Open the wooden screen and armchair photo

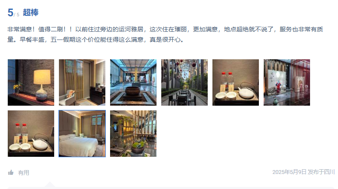(x=82, y=82)
